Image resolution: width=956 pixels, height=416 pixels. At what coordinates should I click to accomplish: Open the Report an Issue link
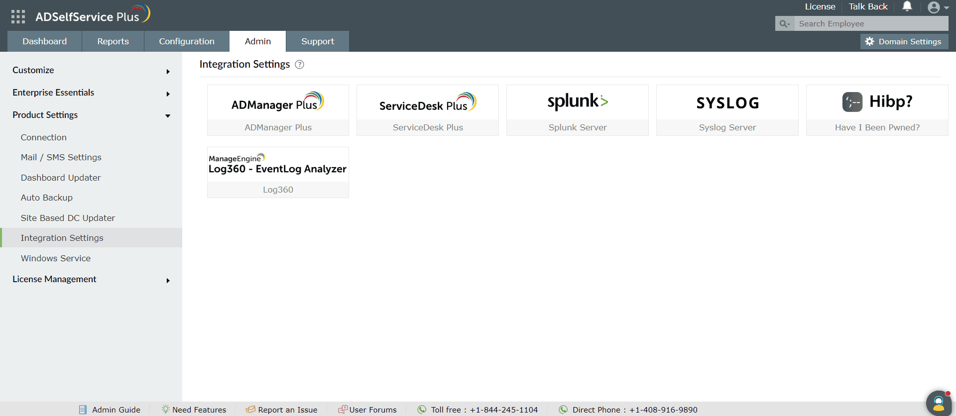[287, 410]
